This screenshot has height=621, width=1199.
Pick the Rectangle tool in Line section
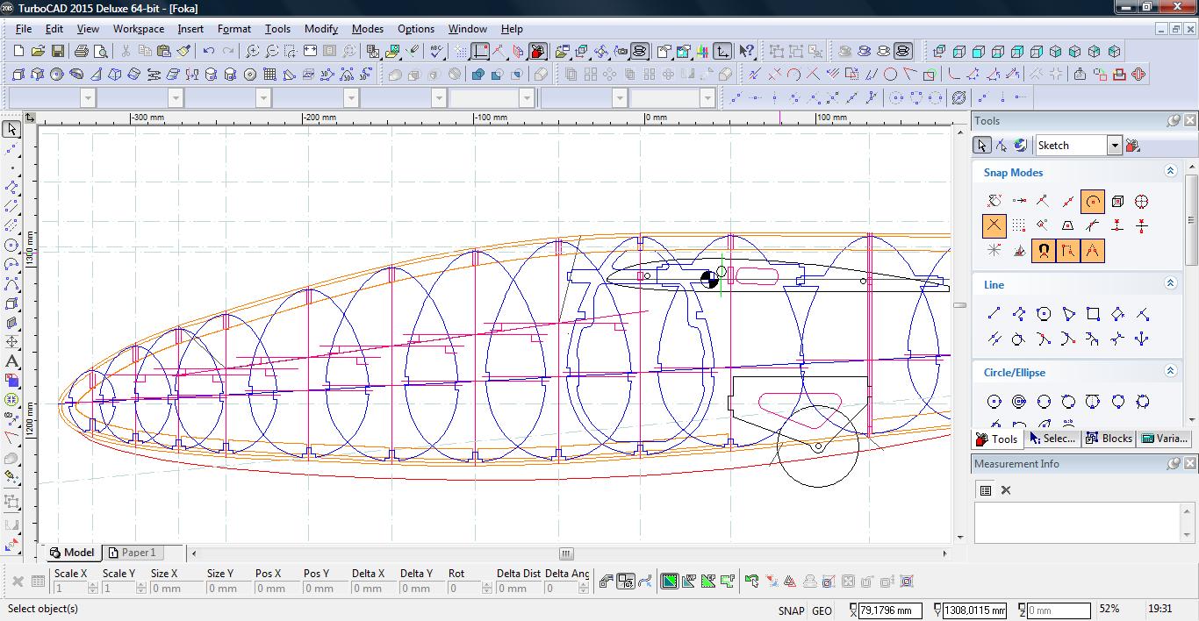1093,314
